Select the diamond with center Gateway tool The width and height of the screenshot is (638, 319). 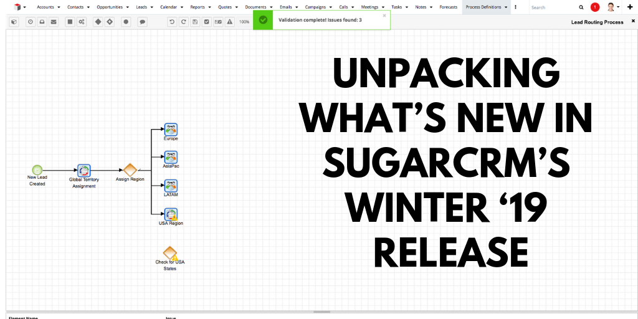coord(110,22)
